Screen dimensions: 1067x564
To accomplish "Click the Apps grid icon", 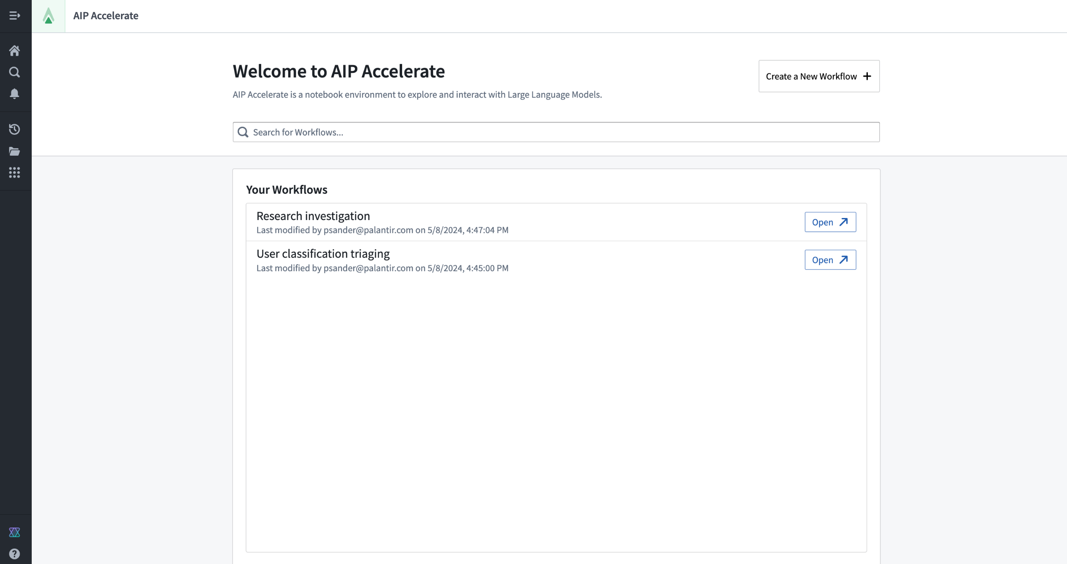I will coord(14,172).
